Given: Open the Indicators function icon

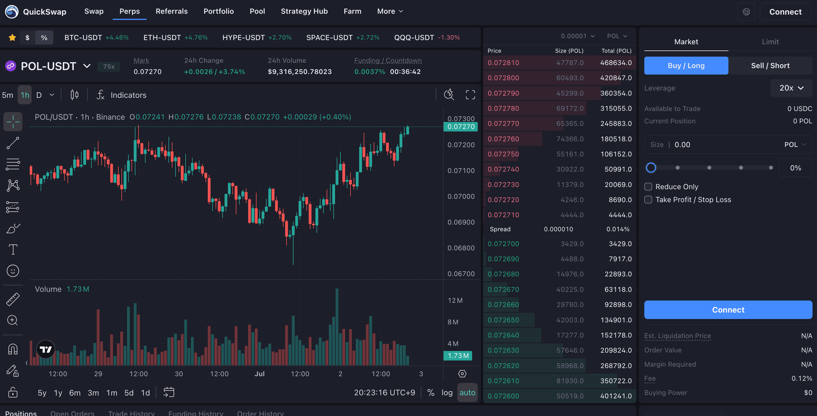Looking at the screenshot, I should coord(101,95).
